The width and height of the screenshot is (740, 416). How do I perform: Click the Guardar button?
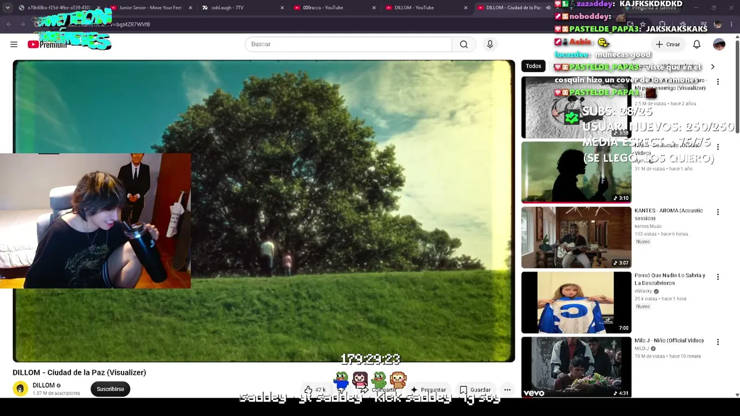[x=475, y=390]
